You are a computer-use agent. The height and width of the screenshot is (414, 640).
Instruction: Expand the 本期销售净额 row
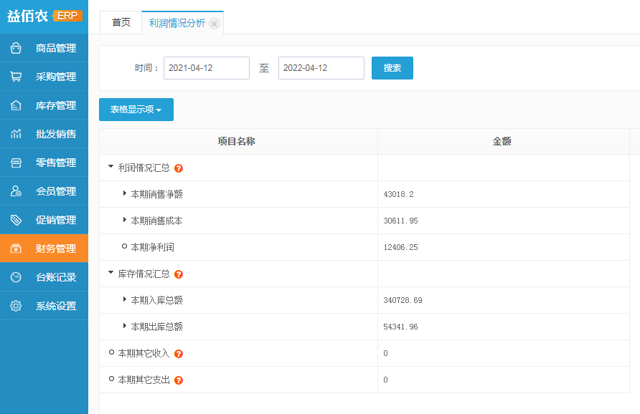point(125,193)
